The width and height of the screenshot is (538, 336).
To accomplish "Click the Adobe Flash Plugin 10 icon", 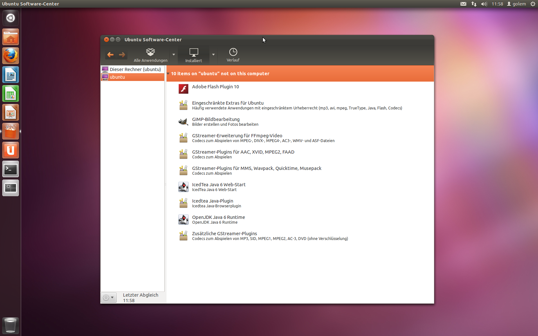I will tap(183, 89).
